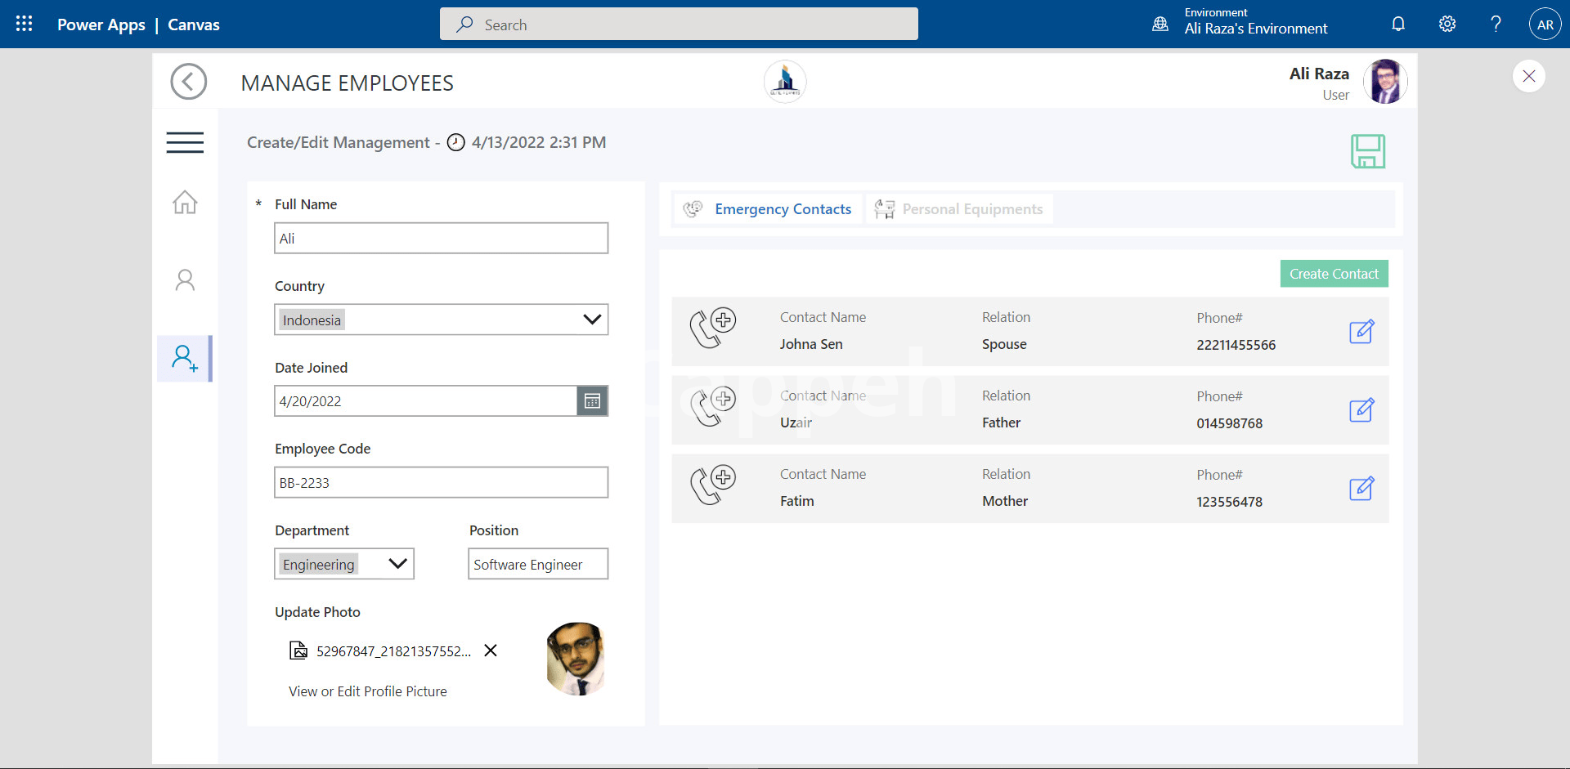Switch to Personal Equipments tab
This screenshot has height=769, width=1570.
click(960, 209)
